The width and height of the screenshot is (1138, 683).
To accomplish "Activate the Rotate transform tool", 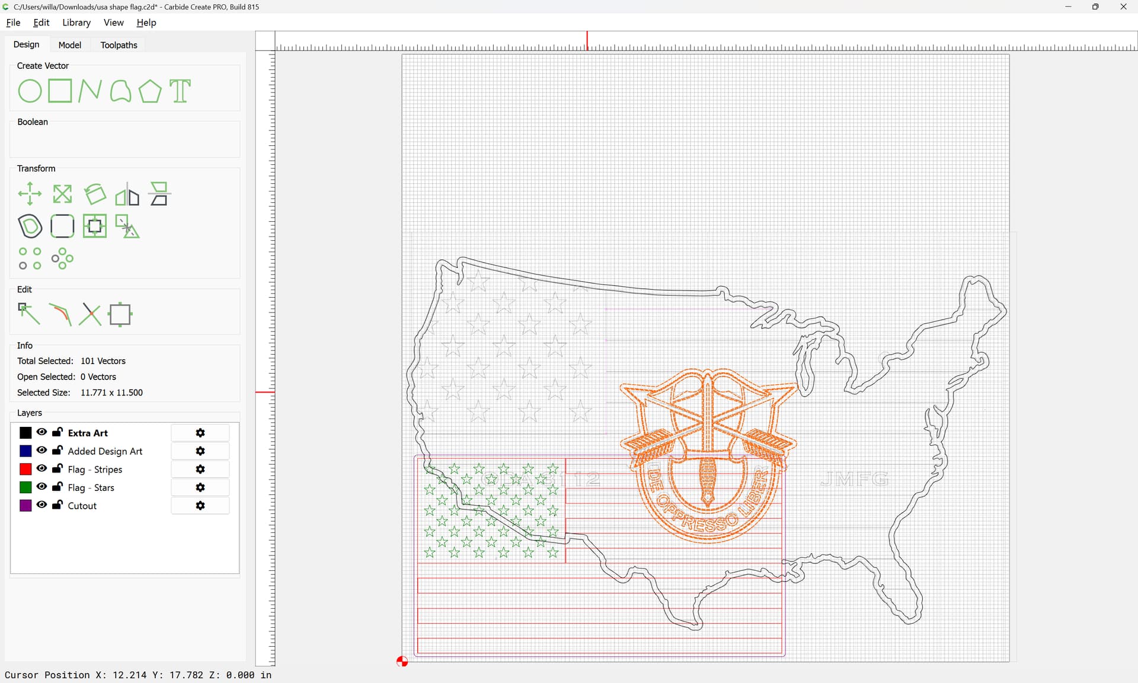I will pos(95,194).
